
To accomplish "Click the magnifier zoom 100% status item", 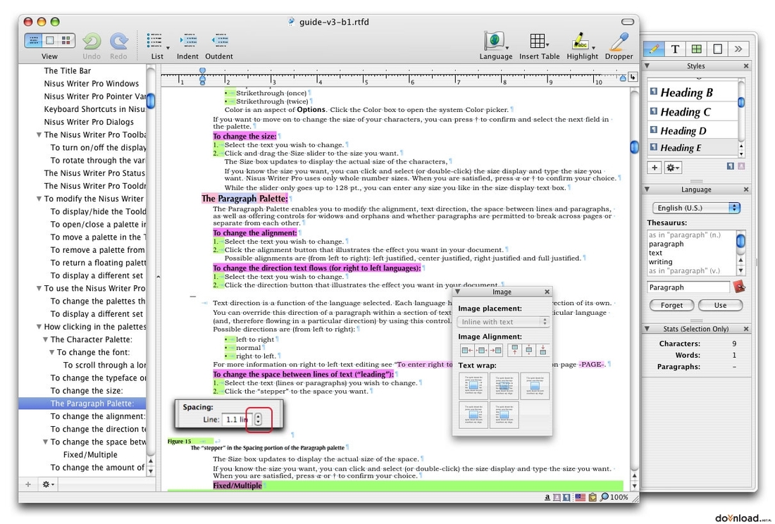I will (614, 497).
